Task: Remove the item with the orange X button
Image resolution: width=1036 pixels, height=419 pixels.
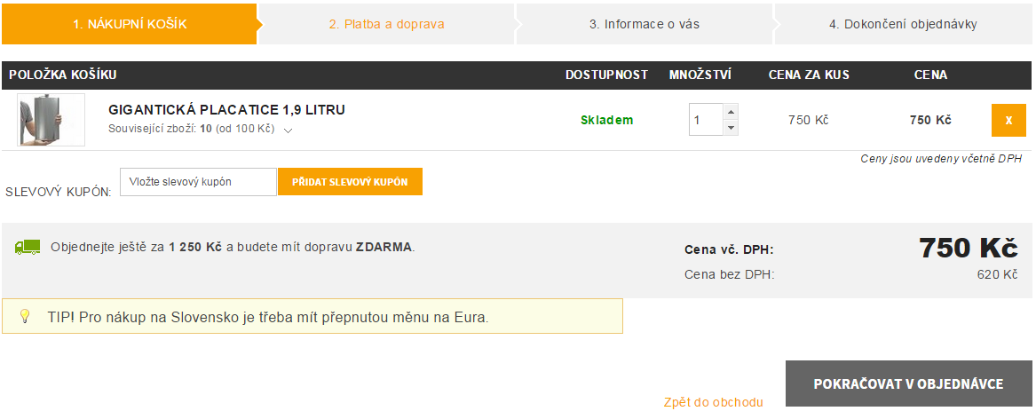Action: click(x=1008, y=120)
